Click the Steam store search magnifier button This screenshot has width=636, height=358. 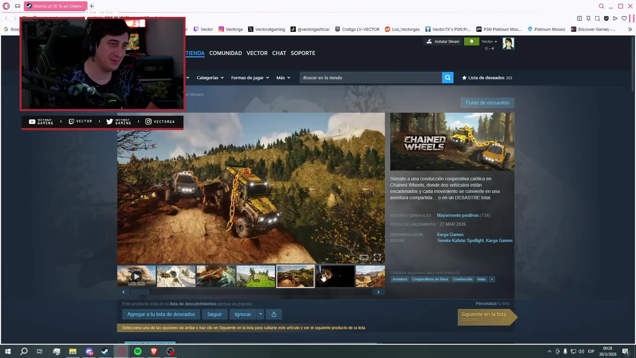click(448, 78)
